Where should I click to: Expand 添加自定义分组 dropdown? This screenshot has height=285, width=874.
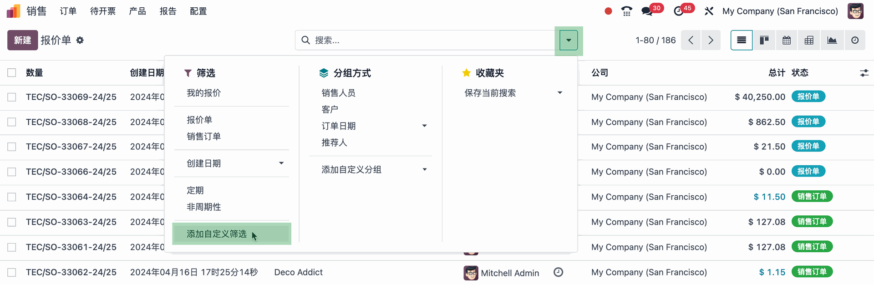coord(424,170)
